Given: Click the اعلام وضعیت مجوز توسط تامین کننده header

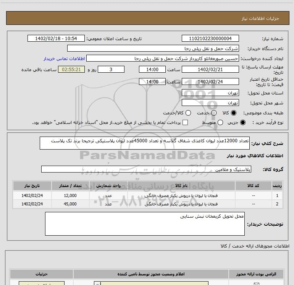Looking at the screenshot, I should [x=151, y=274].
